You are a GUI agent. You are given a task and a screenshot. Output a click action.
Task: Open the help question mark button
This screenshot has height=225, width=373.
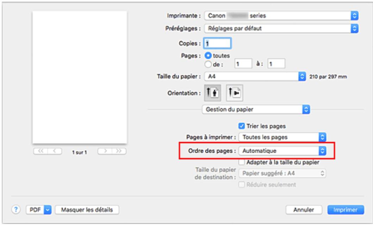coord(16,210)
